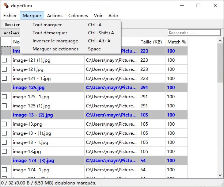This screenshot has height=187, width=224.
Task: Select Inverser le marquage entry
Action: (x=71, y=41)
